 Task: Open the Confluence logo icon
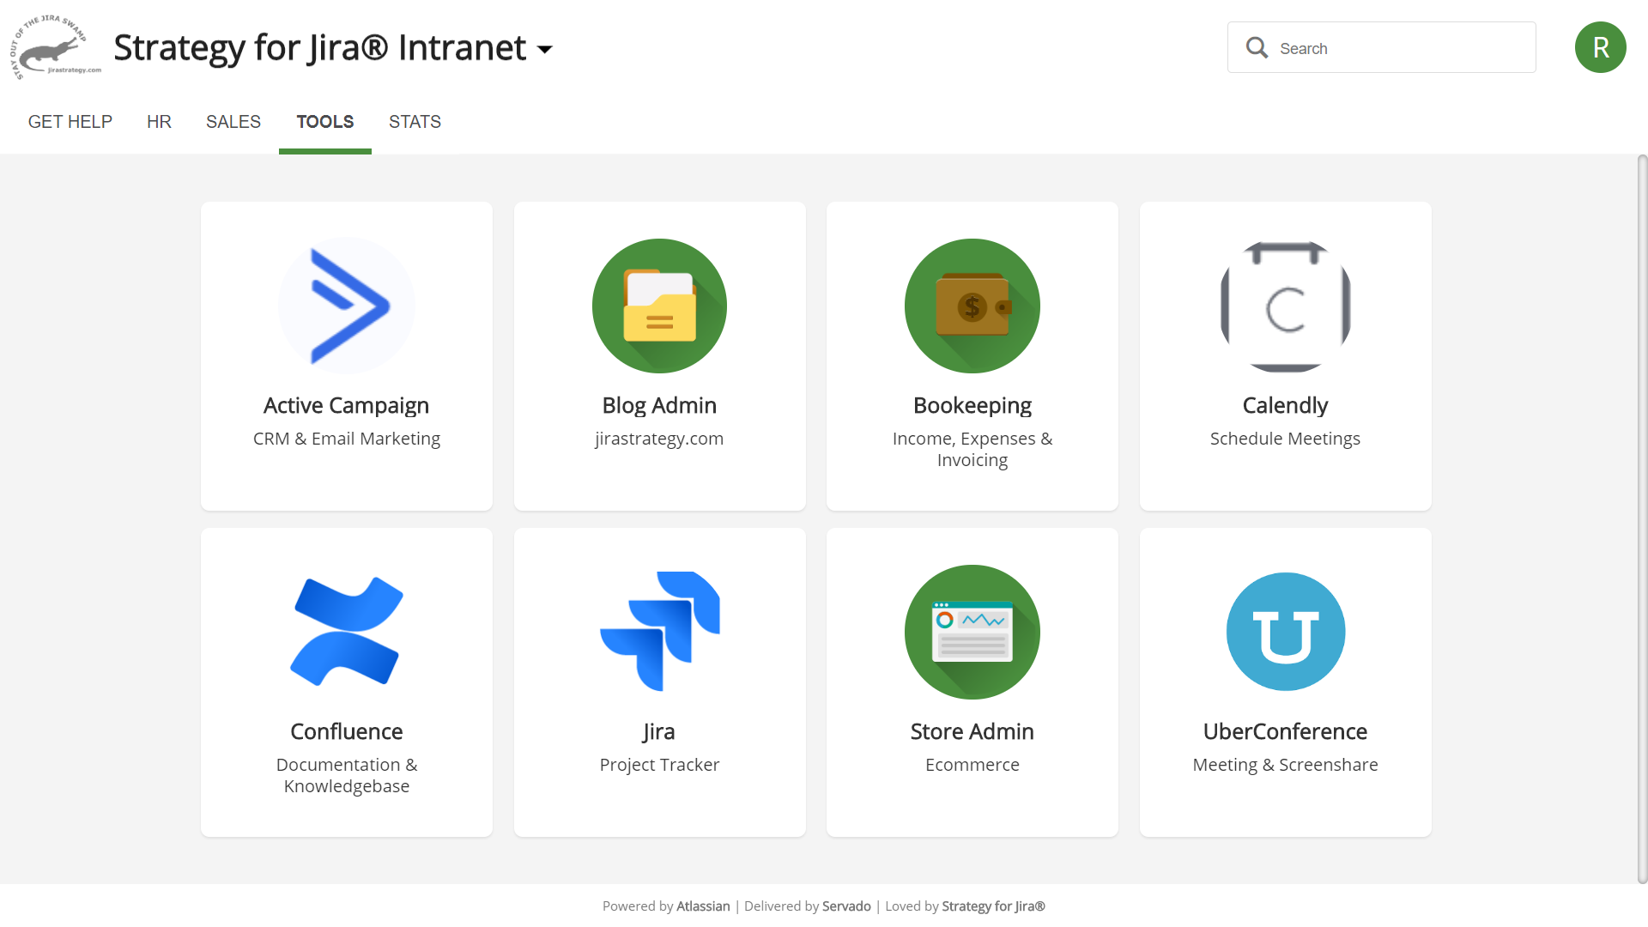tap(347, 632)
